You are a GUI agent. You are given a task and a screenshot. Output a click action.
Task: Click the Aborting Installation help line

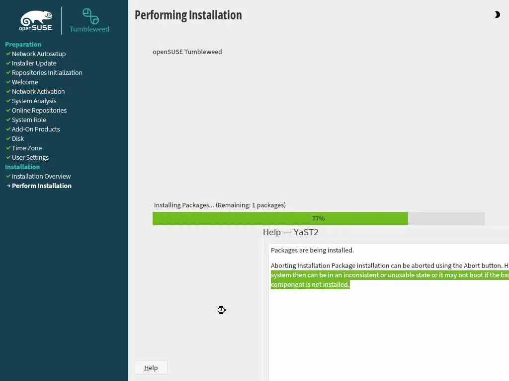tap(390, 266)
